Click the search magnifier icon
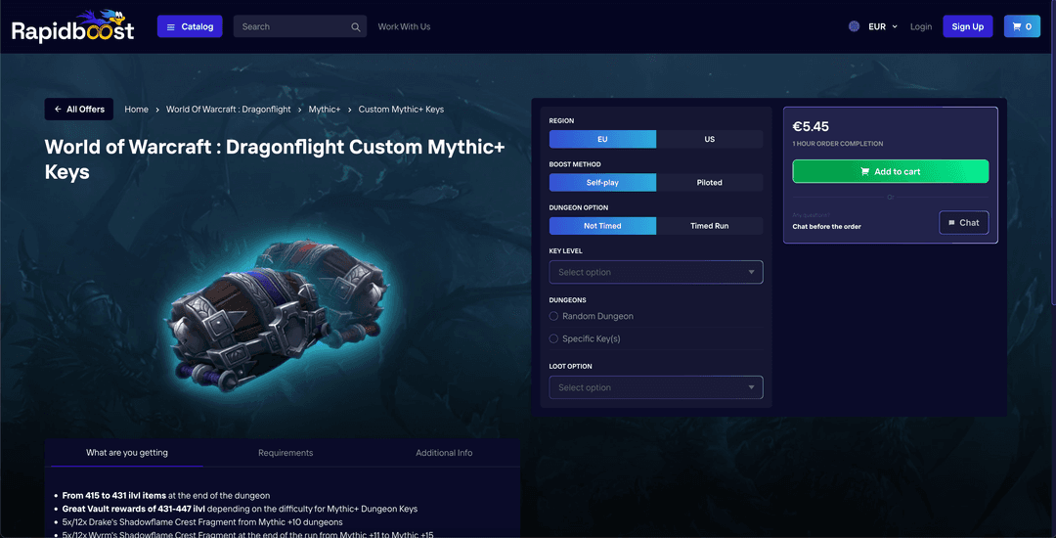The image size is (1056, 538). 356,27
